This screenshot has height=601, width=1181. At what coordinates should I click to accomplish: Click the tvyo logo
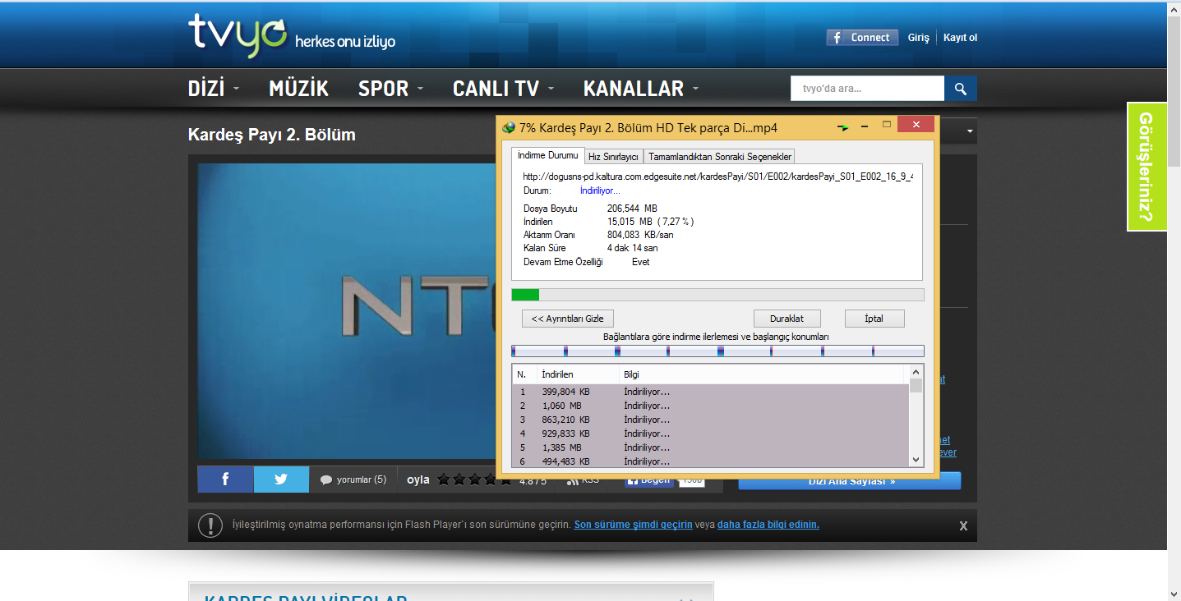click(237, 36)
